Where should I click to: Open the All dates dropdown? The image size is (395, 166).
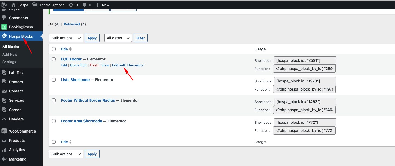(x=118, y=38)
